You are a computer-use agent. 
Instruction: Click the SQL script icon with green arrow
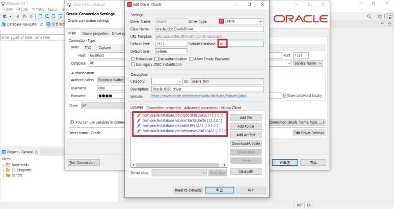pos(47,17)
